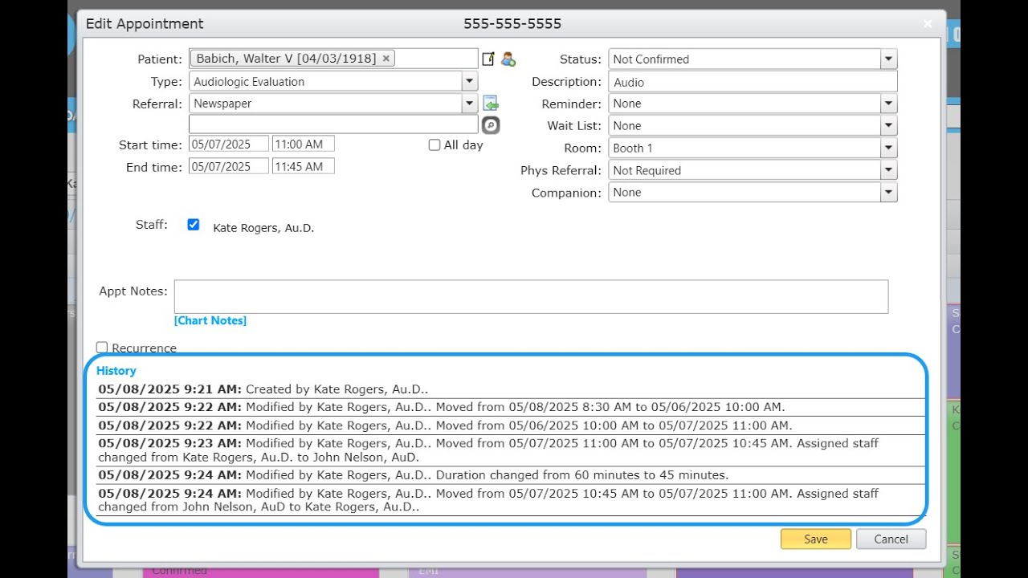Click the Patient field next to the name tag

pyautogui.click(x=435, y=59)
